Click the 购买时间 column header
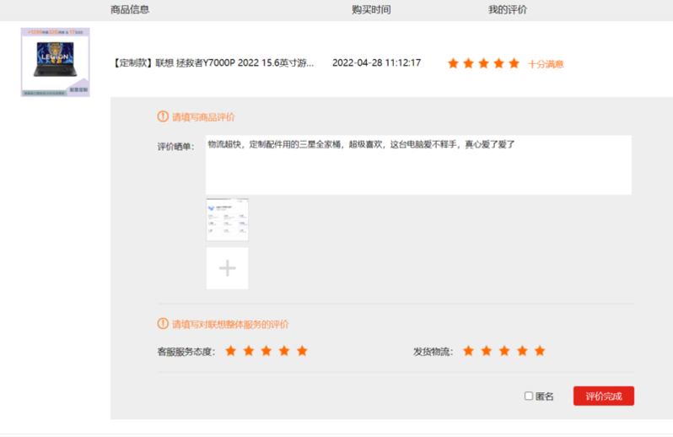Viewport: 673px width, 437px height. [x=371, y=9]
